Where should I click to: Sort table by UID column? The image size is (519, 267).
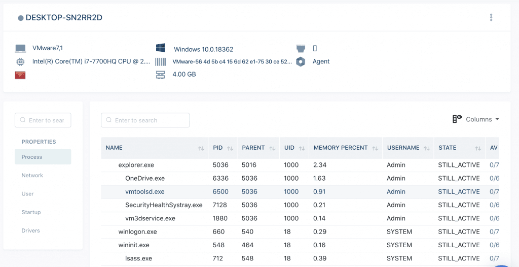(x=302, y=148)
